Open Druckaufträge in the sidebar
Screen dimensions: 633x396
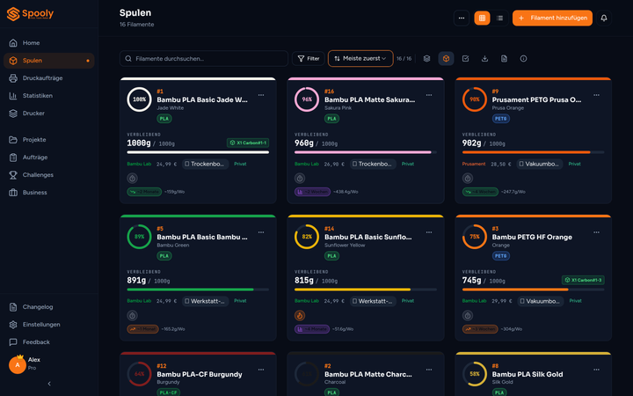[49, 78]
